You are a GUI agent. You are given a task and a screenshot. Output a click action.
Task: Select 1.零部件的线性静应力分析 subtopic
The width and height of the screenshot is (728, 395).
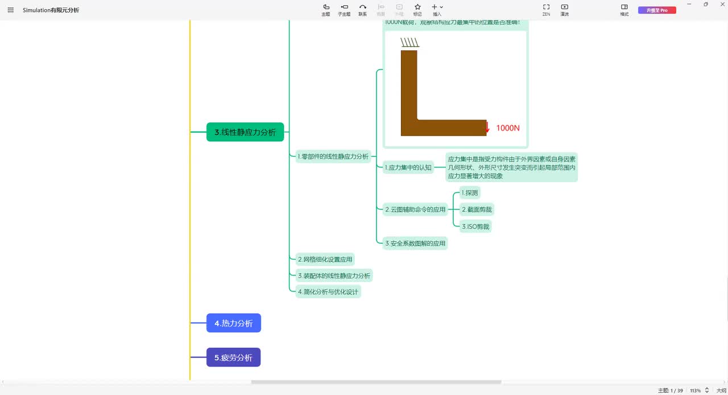point(333,157)
